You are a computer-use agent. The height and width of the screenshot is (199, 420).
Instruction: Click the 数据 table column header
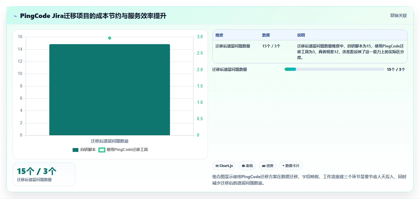266,35
